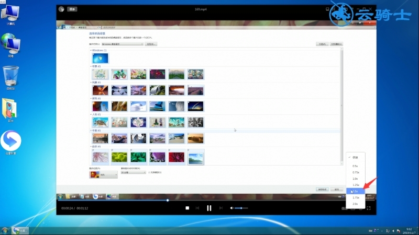Select 0.5x playback speed
This screenshot has width=419, height=235.
[x=356, y=166]
